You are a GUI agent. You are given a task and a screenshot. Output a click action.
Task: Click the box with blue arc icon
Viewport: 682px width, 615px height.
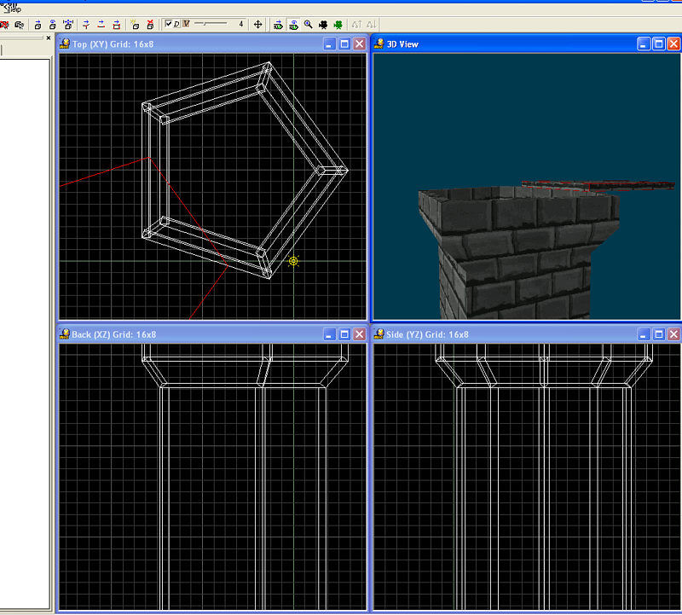coord(52,25)
